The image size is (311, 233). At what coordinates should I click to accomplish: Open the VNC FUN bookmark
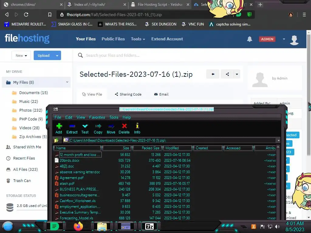click(x=193, y=24)
